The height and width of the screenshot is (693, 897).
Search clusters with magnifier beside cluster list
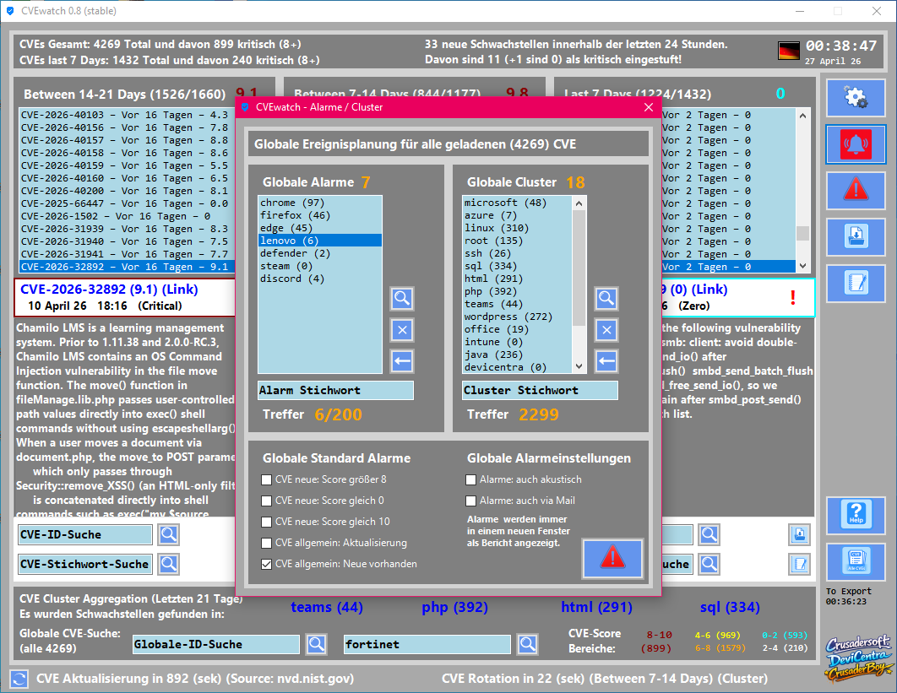pyautogui.click(x=606, y=299)
